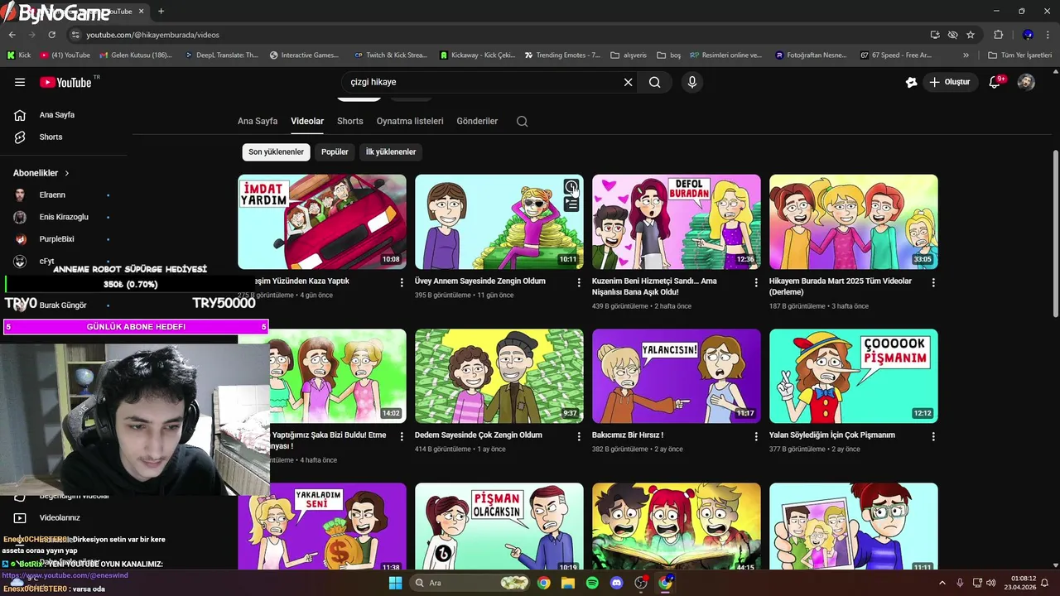This screenshot has height=596, width=1060.
Task: Open options for Mart 2025 Tüm Videolar
Action: (x=933, y=282)
